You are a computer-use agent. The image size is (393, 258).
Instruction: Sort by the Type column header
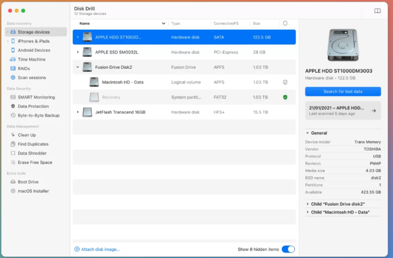(175, 24)
